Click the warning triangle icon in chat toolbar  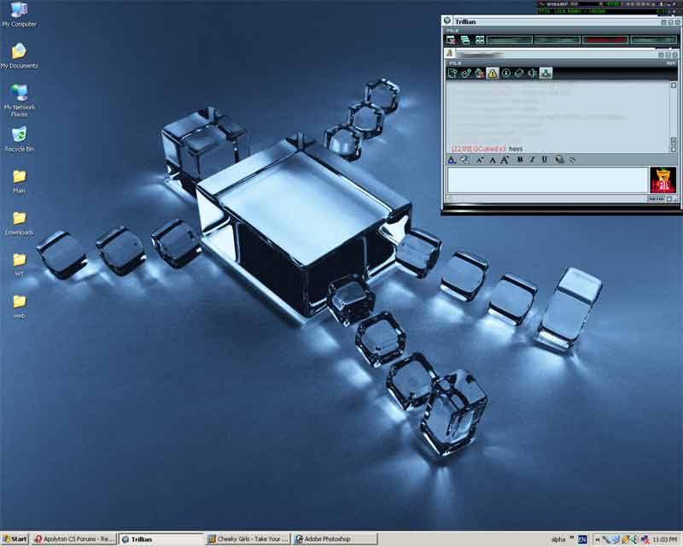[493, 74]
